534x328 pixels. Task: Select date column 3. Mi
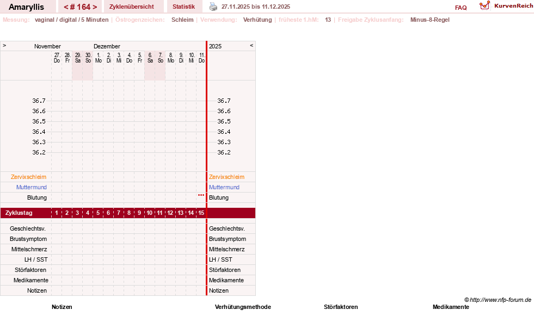[x=119, y=58]
